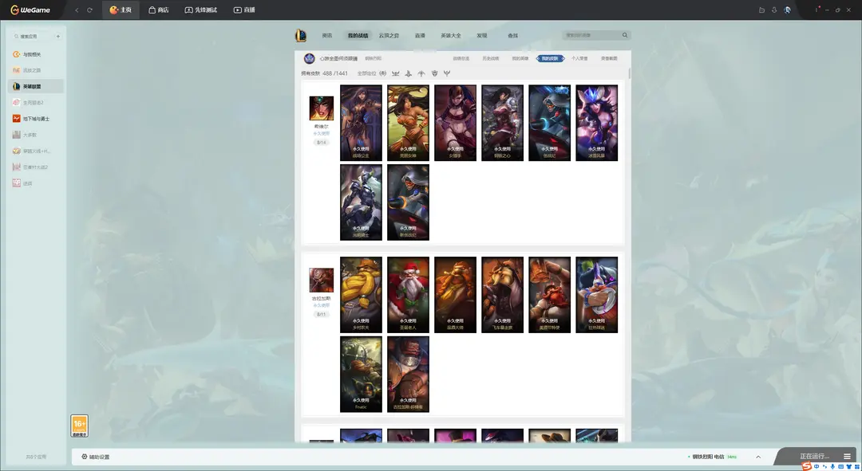Image resolution: width=862 pixels, height=471 pixels.
Task: Open the 云顶之弈 menu
Action: (389, 36)
